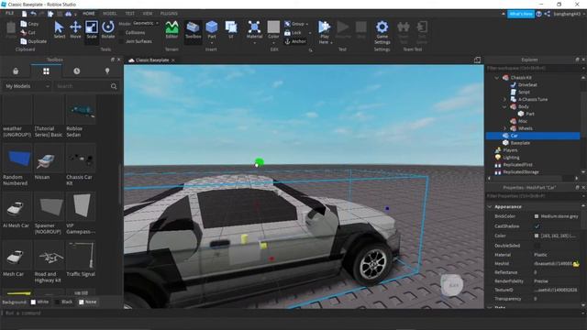Select DriveSeat in the Explorer tree

(527, 85)
